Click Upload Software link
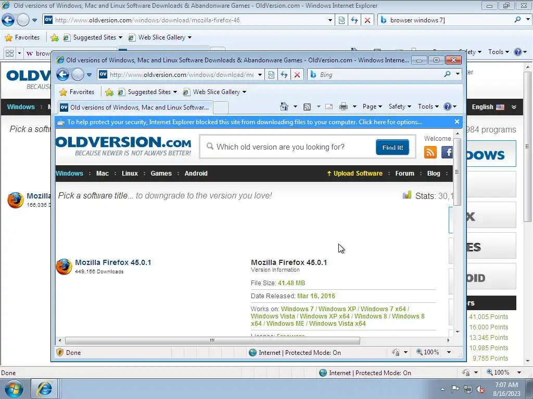The width and height of the screenshot is (533, 399). point(354,174)
